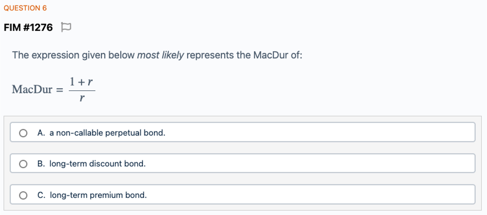The width and height of the screenshot is (487, 215).
Task: Click the answer text "a non-callable perpetual bond."
Action: coord(107,133)
